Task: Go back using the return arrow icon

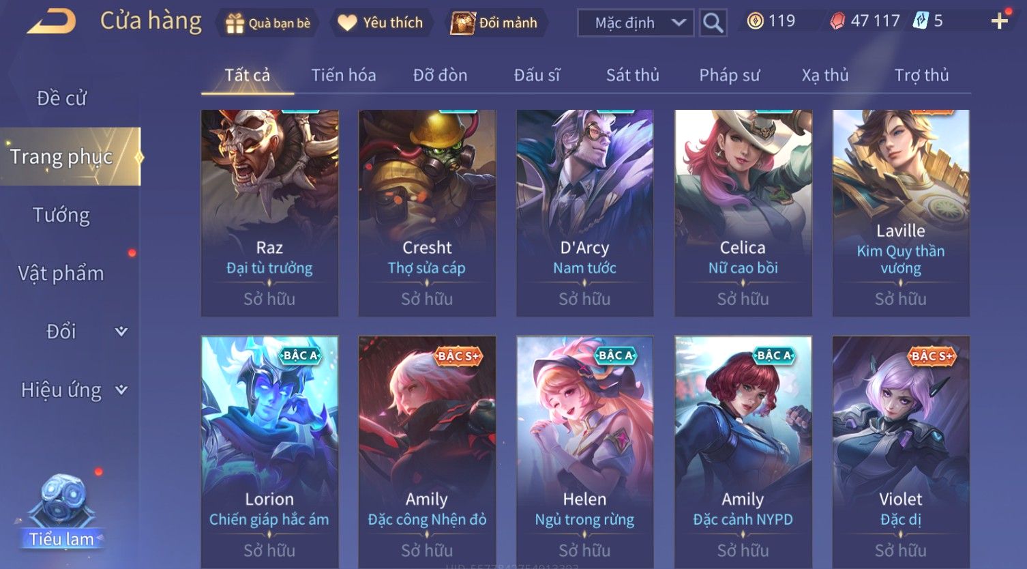Action: click(x=51, y=21)
